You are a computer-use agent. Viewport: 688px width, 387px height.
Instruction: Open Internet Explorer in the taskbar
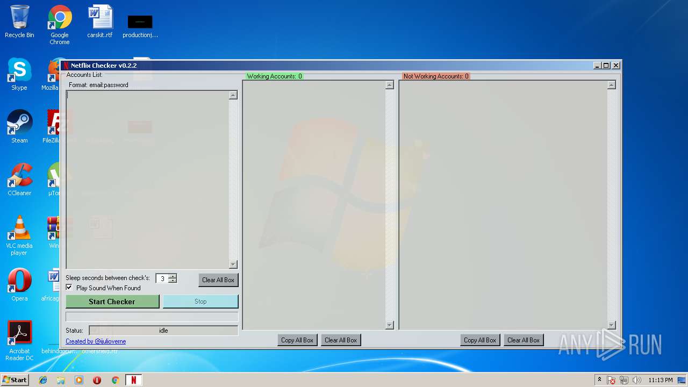click(x=43, y=380)
